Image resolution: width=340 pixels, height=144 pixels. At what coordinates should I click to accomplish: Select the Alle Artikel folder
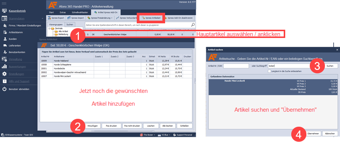pos(61,31)
